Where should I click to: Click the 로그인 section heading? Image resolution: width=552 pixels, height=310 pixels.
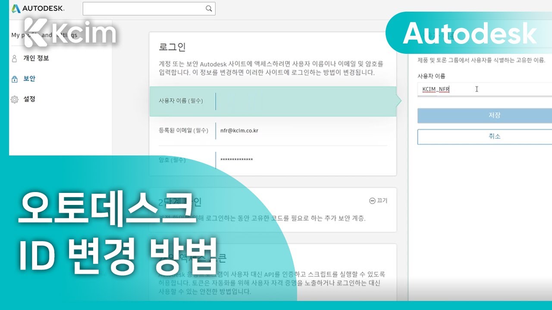[x=172, y=47]
